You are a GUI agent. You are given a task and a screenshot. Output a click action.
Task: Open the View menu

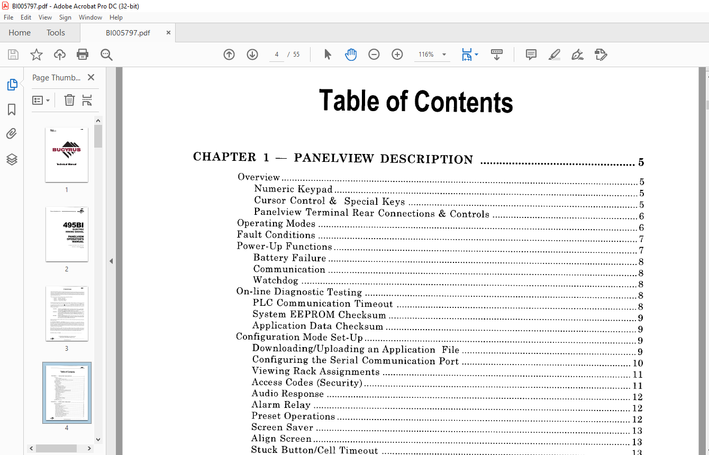tap(45, 17)
